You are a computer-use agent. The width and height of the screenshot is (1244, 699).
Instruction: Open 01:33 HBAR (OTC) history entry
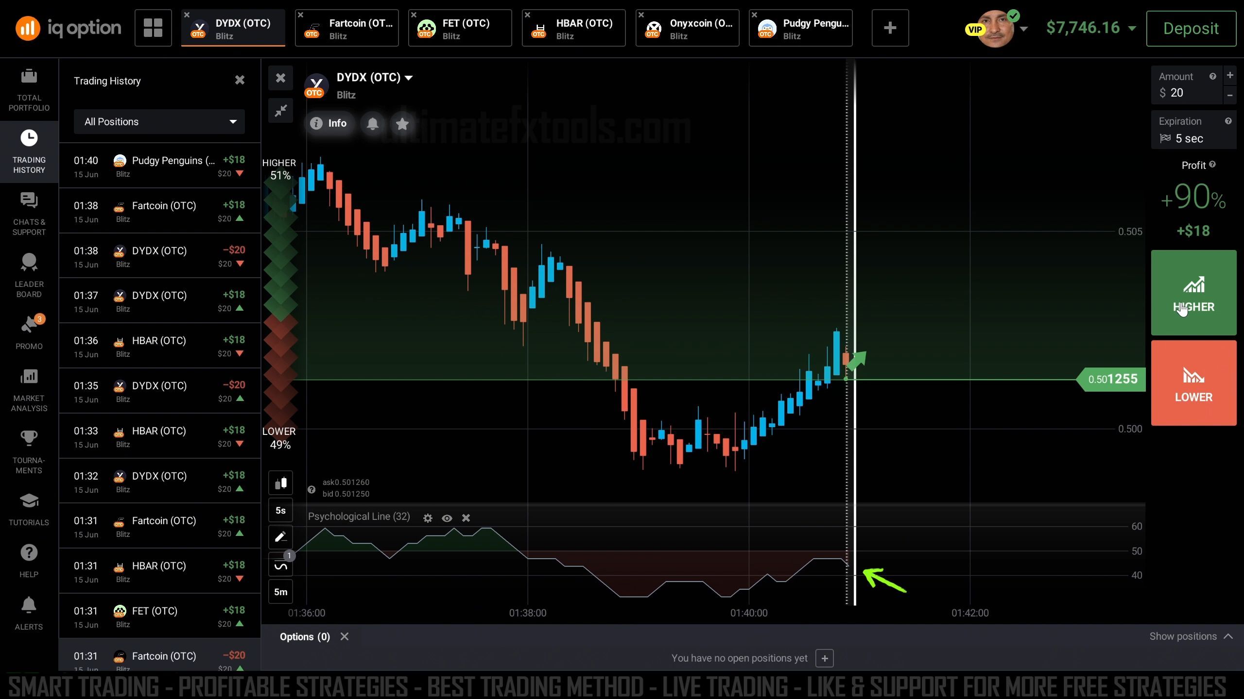(x=159, y=436)
